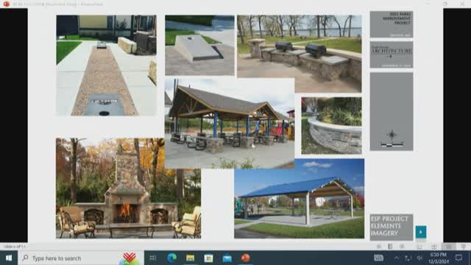The width and height of the screenshot is (471, 265).
Task: Click the 'Architecture' firm logo block
Action: point(392,54)
